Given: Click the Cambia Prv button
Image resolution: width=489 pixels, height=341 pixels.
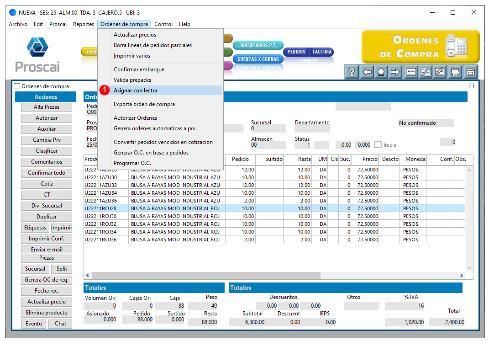Looking at the screenshot, I should (x=47, y=140).
